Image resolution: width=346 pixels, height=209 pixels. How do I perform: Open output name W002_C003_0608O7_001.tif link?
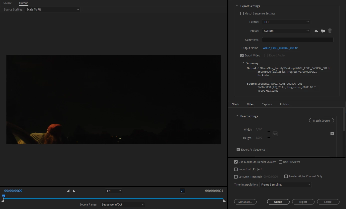280,48
